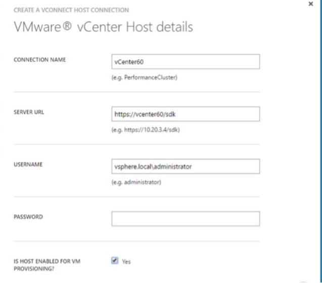
Task: Close the vConnect host connection dialog
Action: point(311,4)
